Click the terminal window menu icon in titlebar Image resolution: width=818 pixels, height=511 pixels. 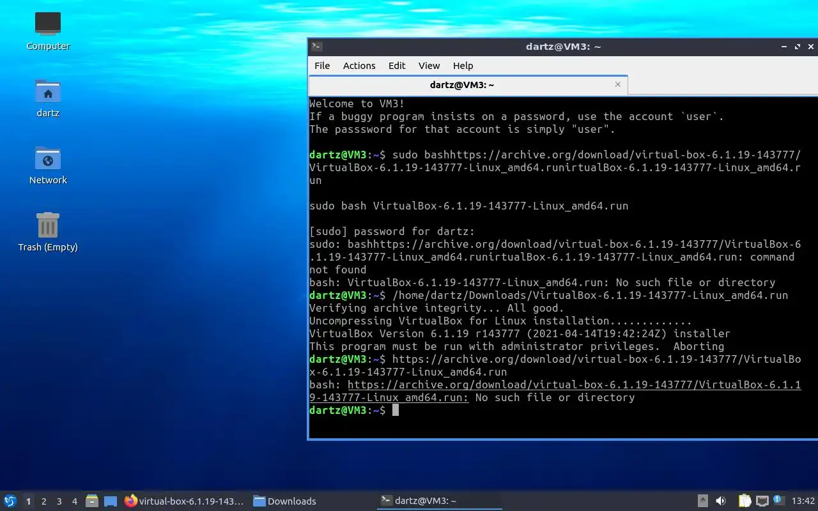point(316,47)
